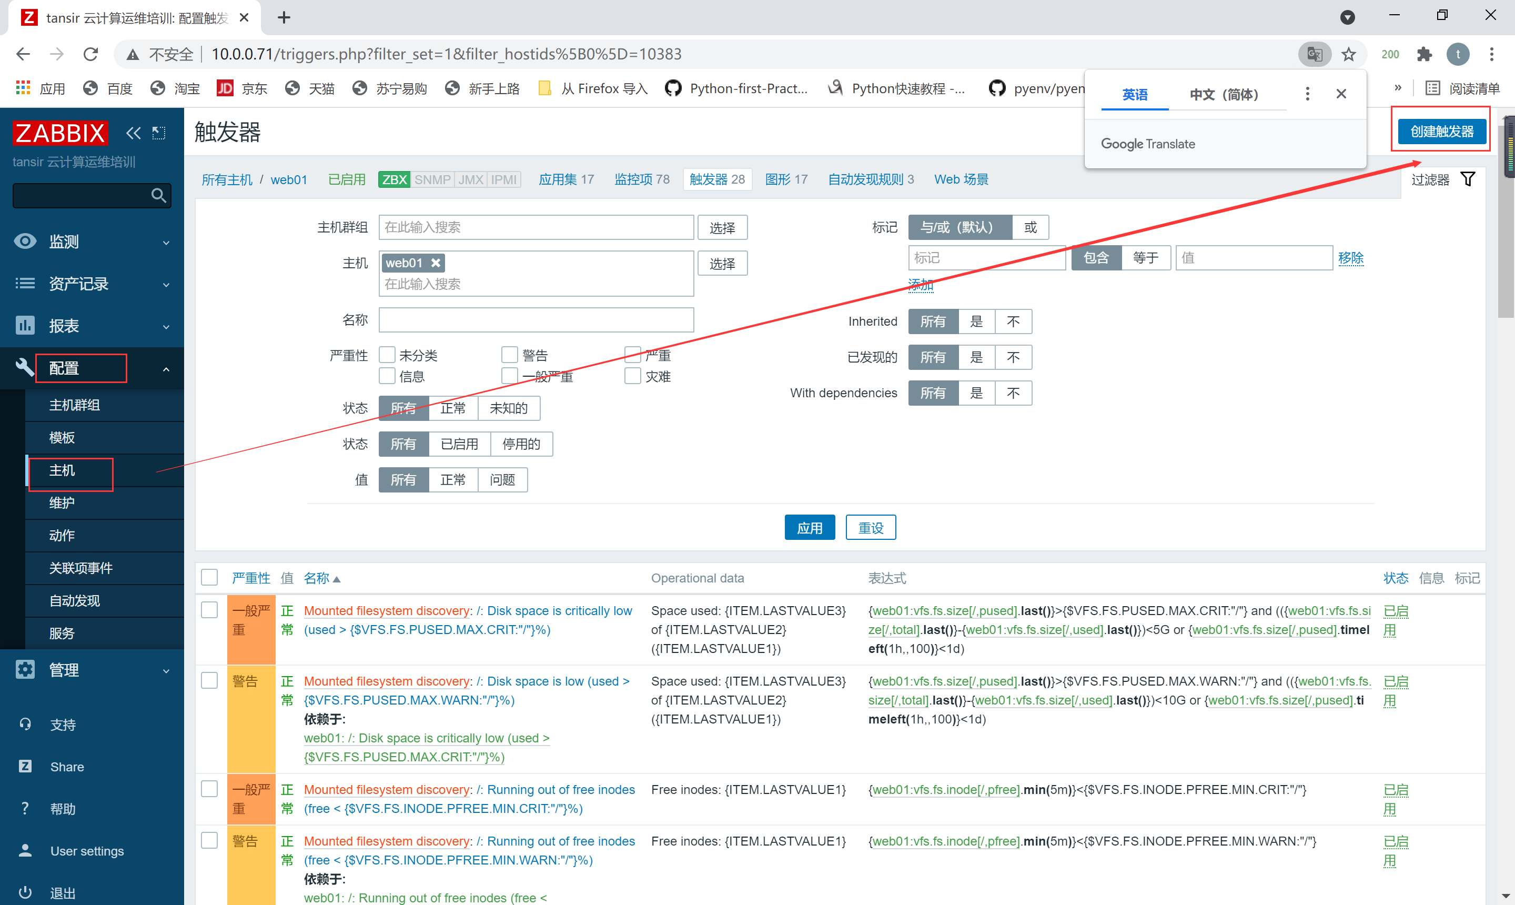Set tag evaluation to 或
The image size is (1515, 905).
coord(1031,227)
